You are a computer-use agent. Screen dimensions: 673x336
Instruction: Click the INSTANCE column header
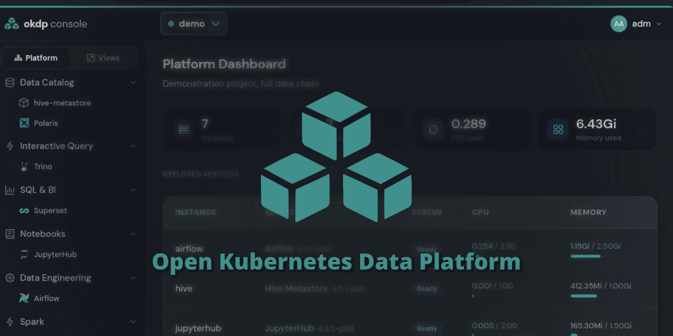click(x=196, y=212)
